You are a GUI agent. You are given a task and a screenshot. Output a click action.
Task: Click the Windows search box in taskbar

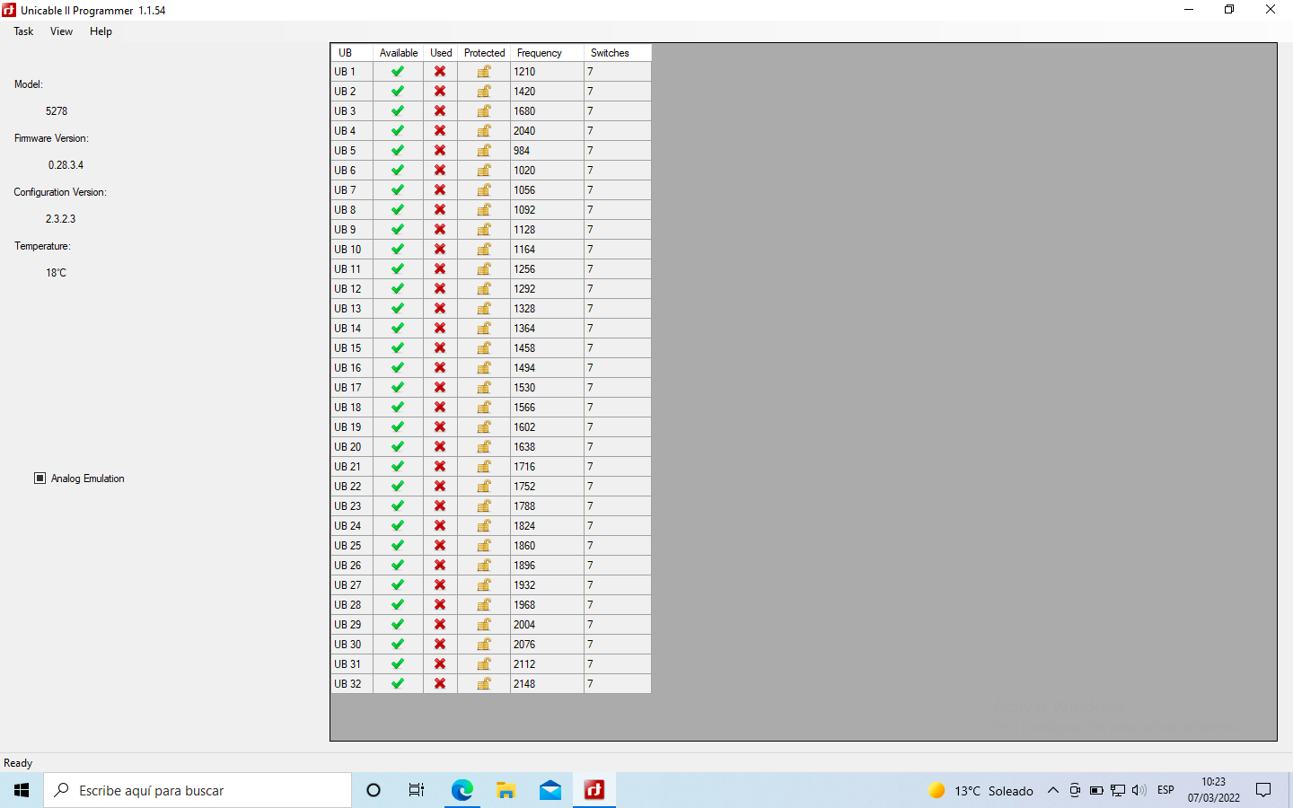click(x=198, y=790)
